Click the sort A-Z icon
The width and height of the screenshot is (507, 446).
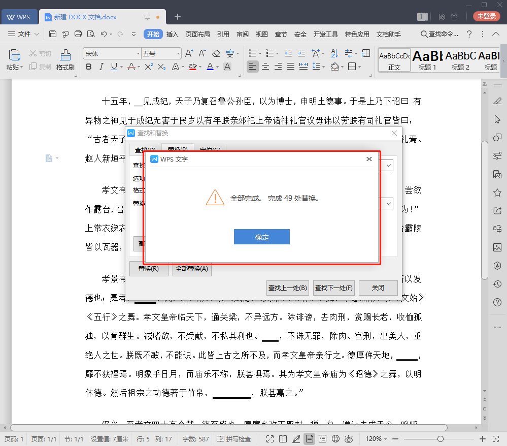click(x=334, y=53)
